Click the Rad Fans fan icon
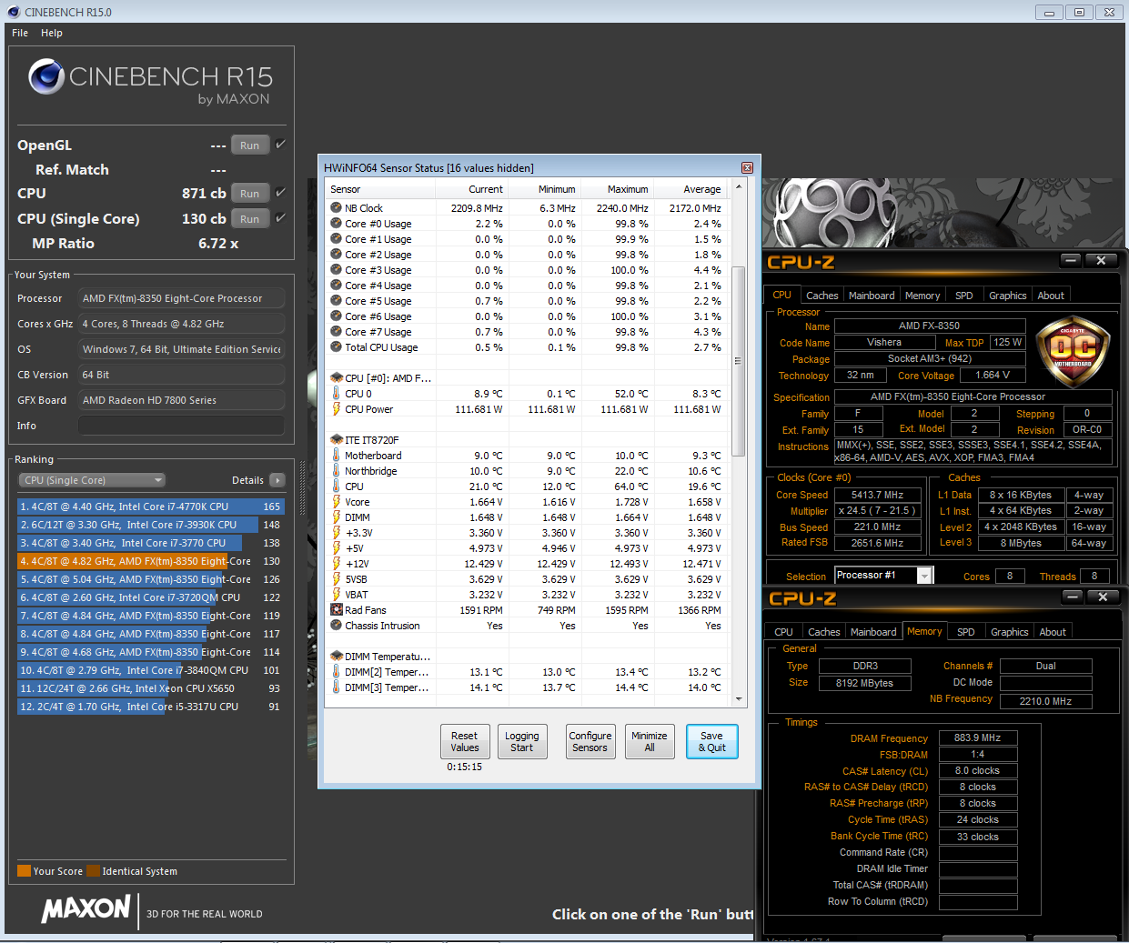This screenshot has width=1129, height=943. (x=336, y=610)
